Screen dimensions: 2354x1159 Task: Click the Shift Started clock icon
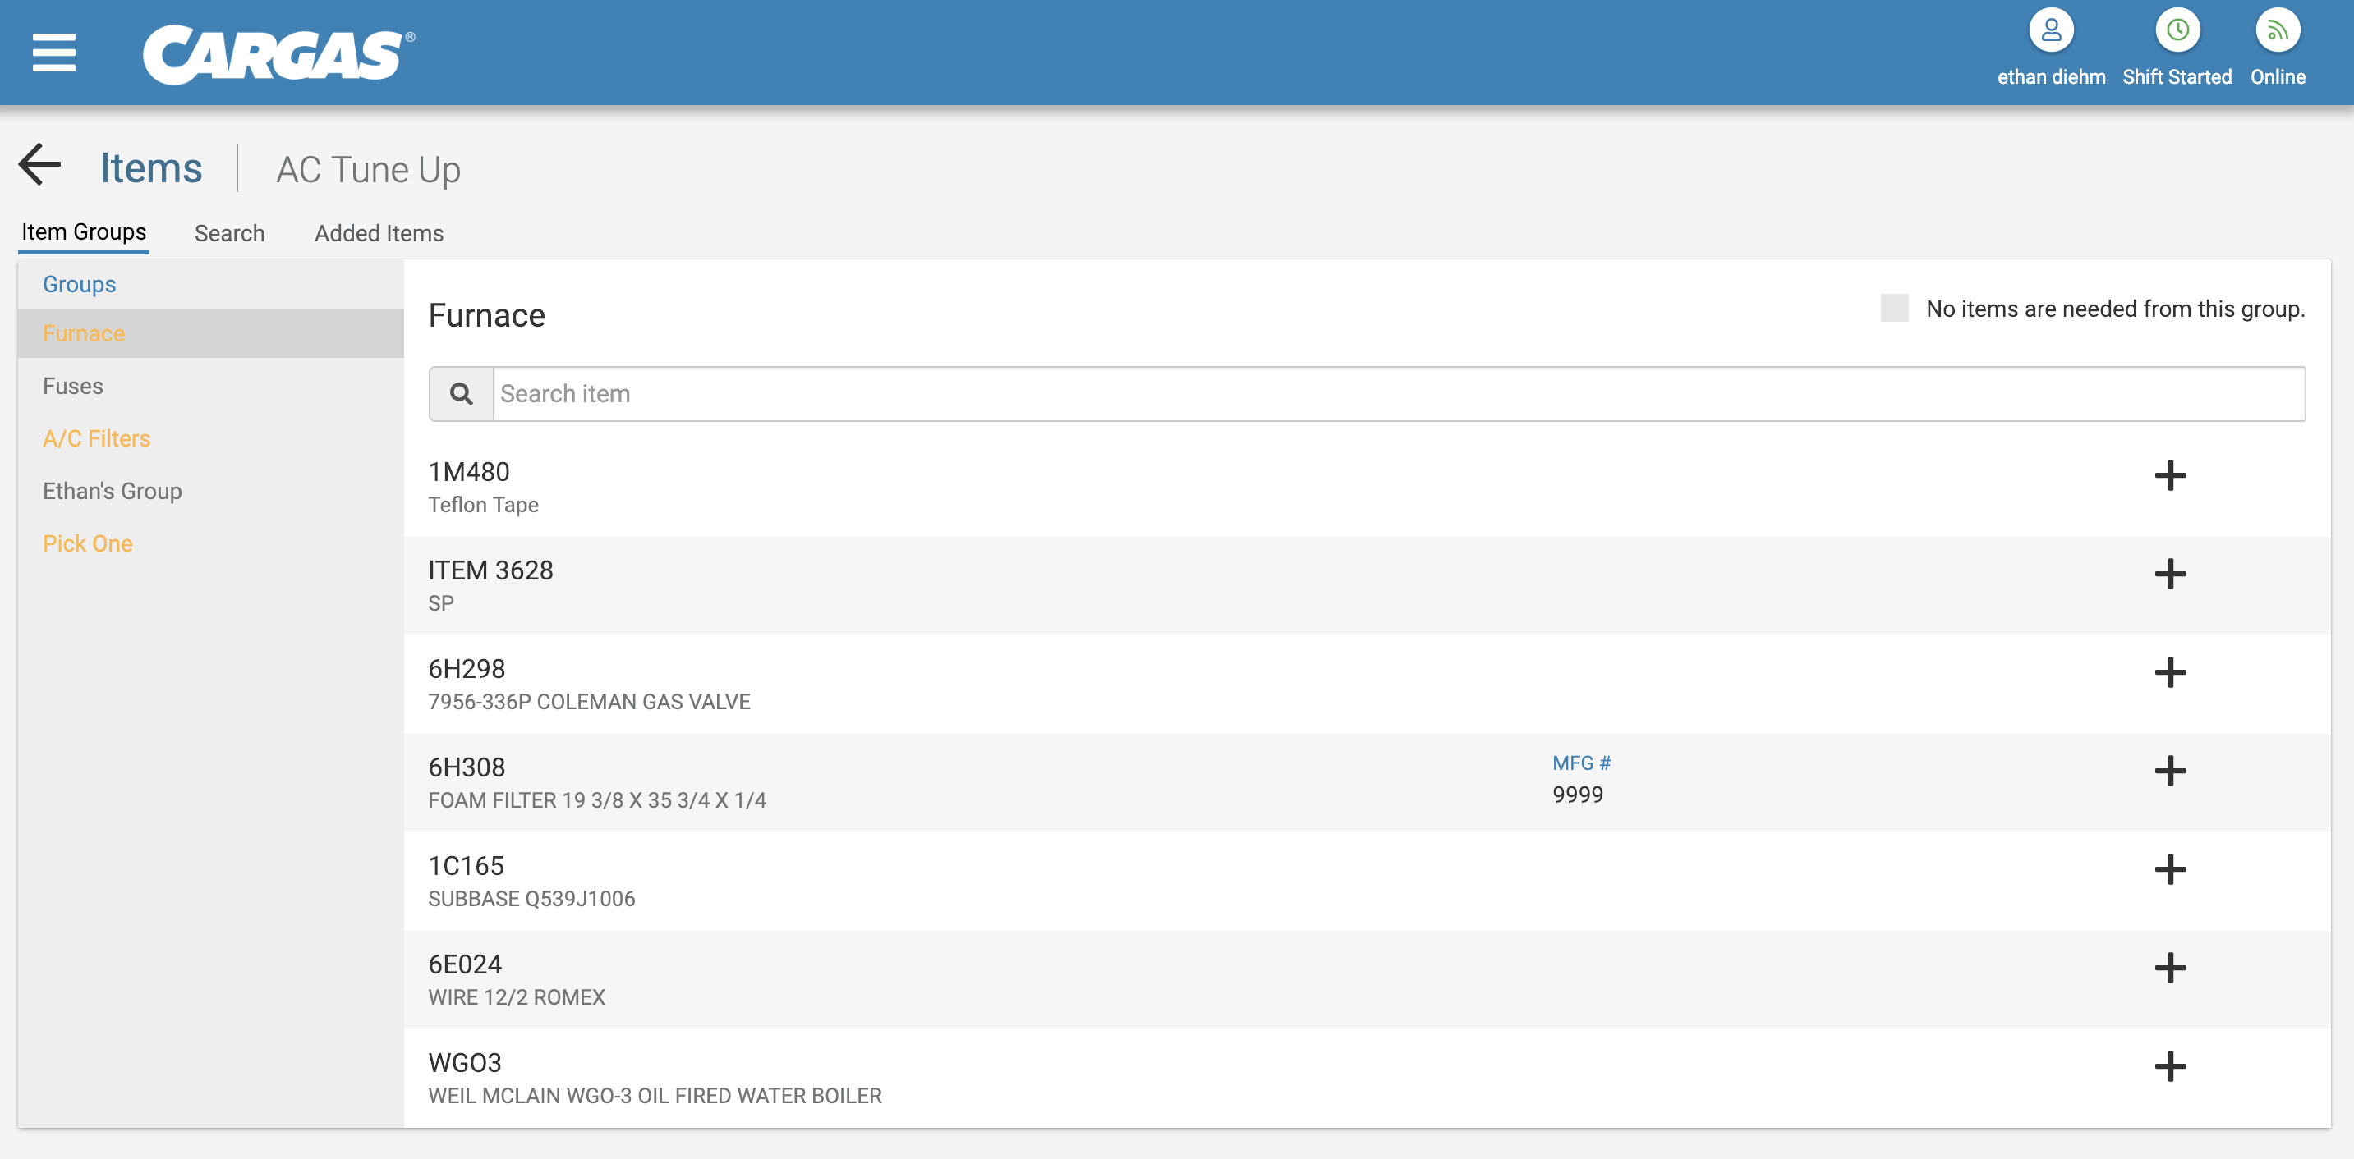2176,31
